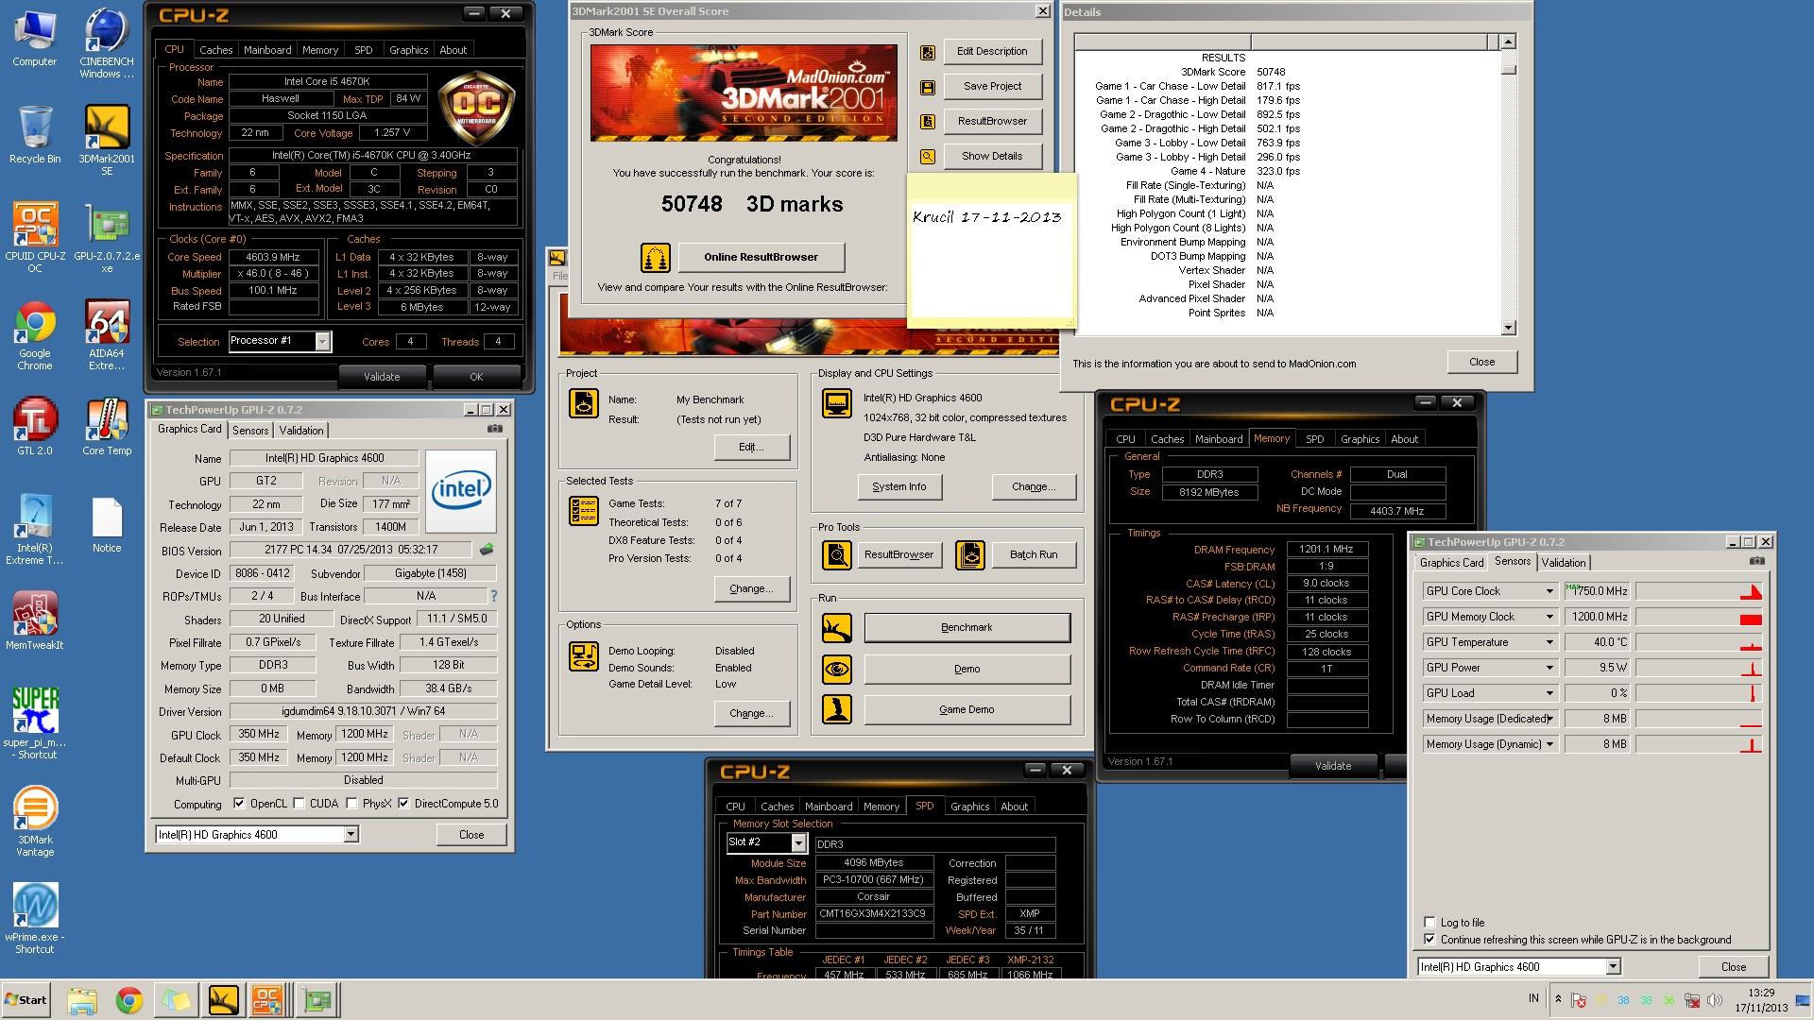Open Windows Explorer from the taskbar

tap(82, 1000)
